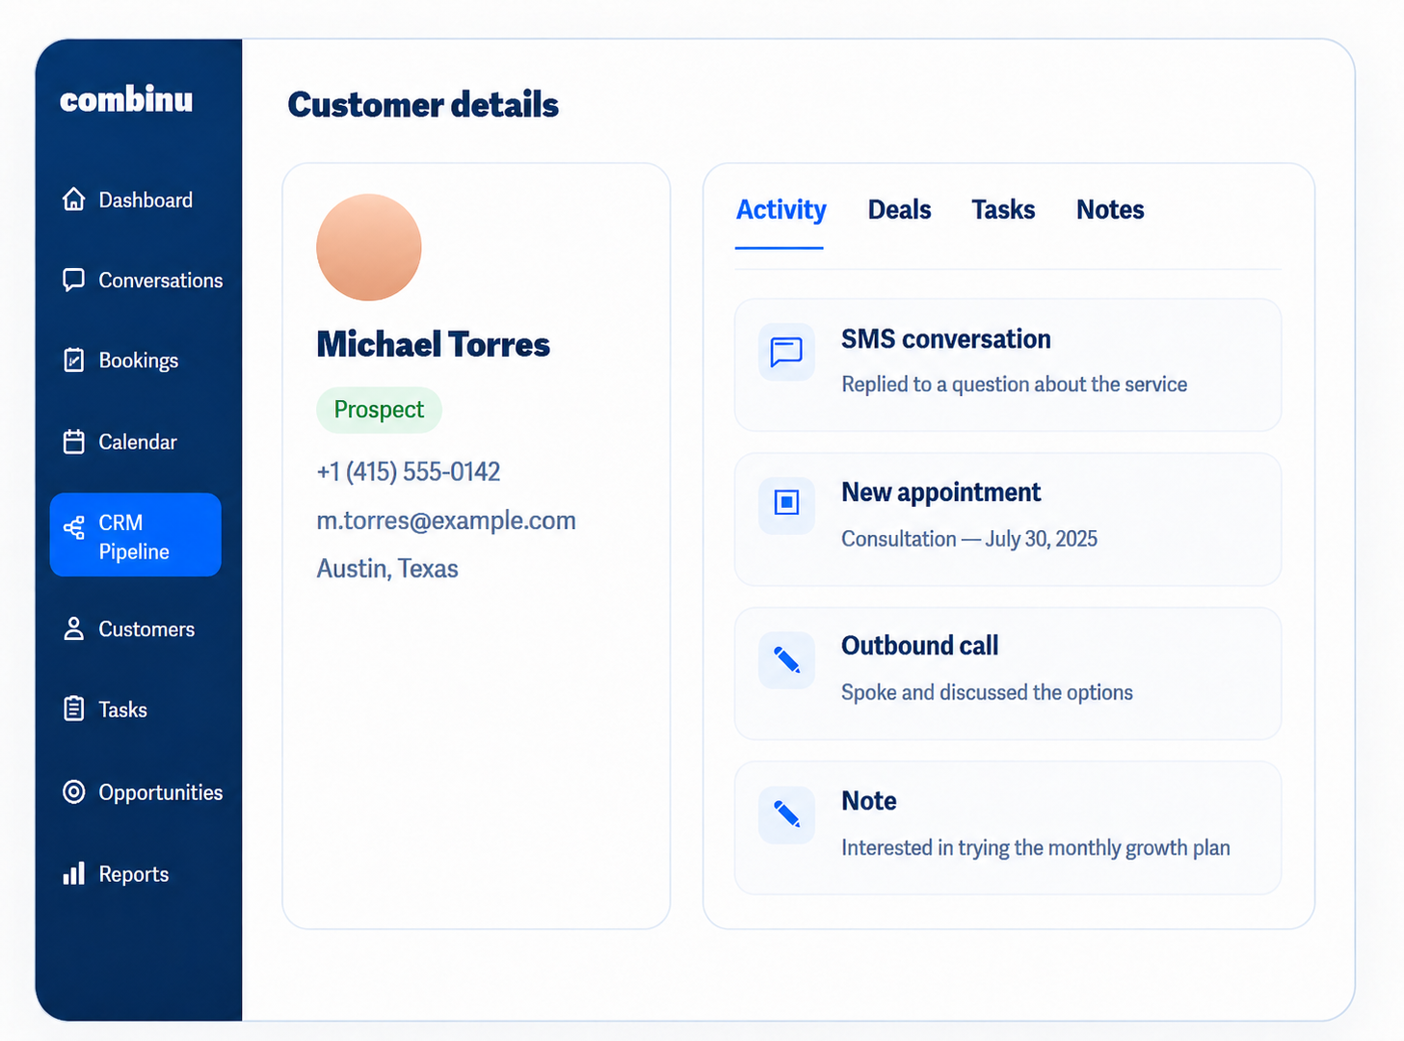Image resolution: width=1404 pixels, height=1041 pixels.
Task: Open the Tasks tab in customer panel
Action: (x=1003, y=209)
